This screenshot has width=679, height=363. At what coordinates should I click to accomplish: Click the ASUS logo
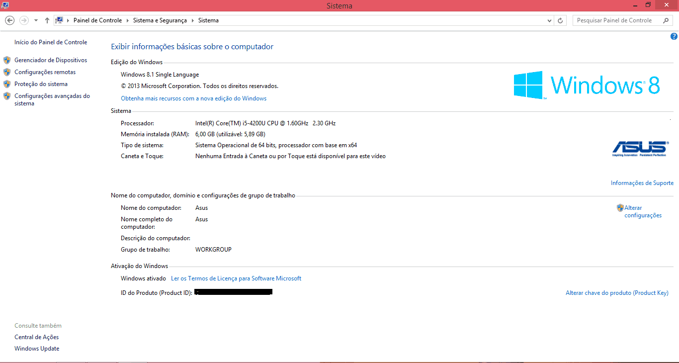[x=639, y=149]
